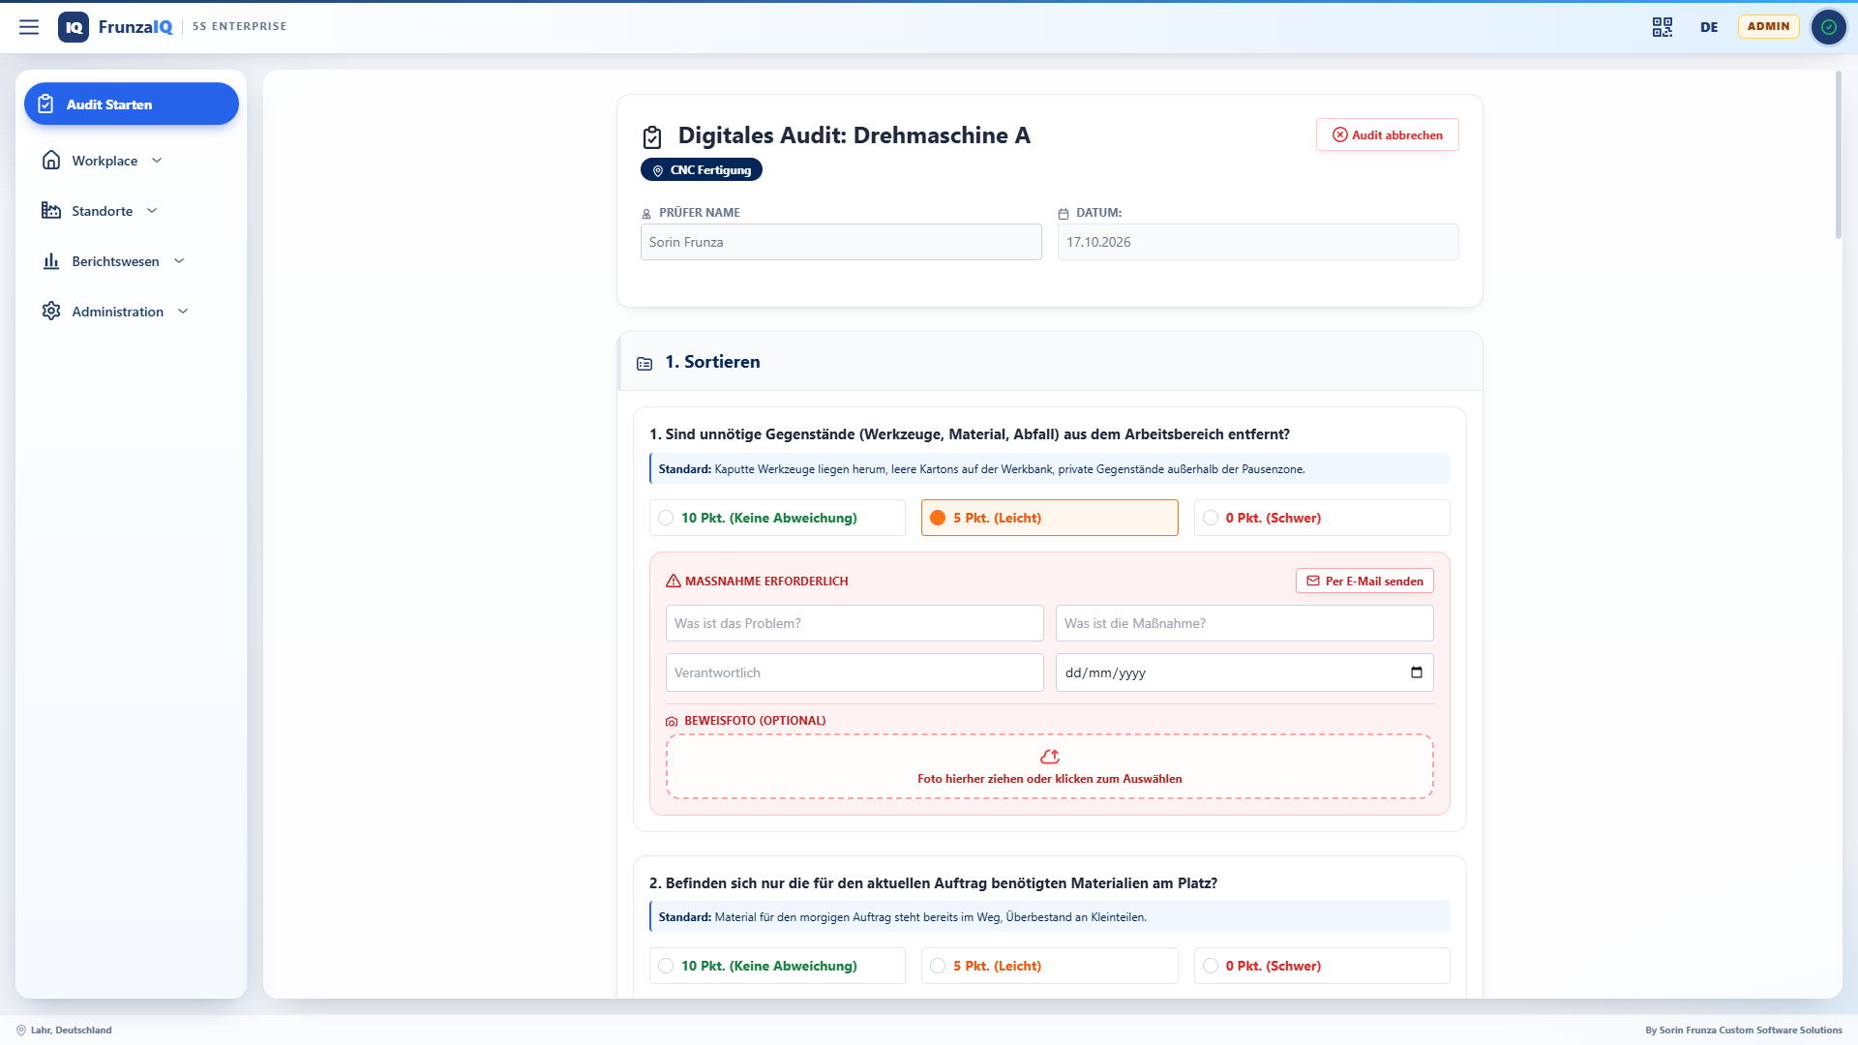This screenshot has height=1045, width=1858.
Task: Click the cloud upload icon
Action: click(1050, 757)
